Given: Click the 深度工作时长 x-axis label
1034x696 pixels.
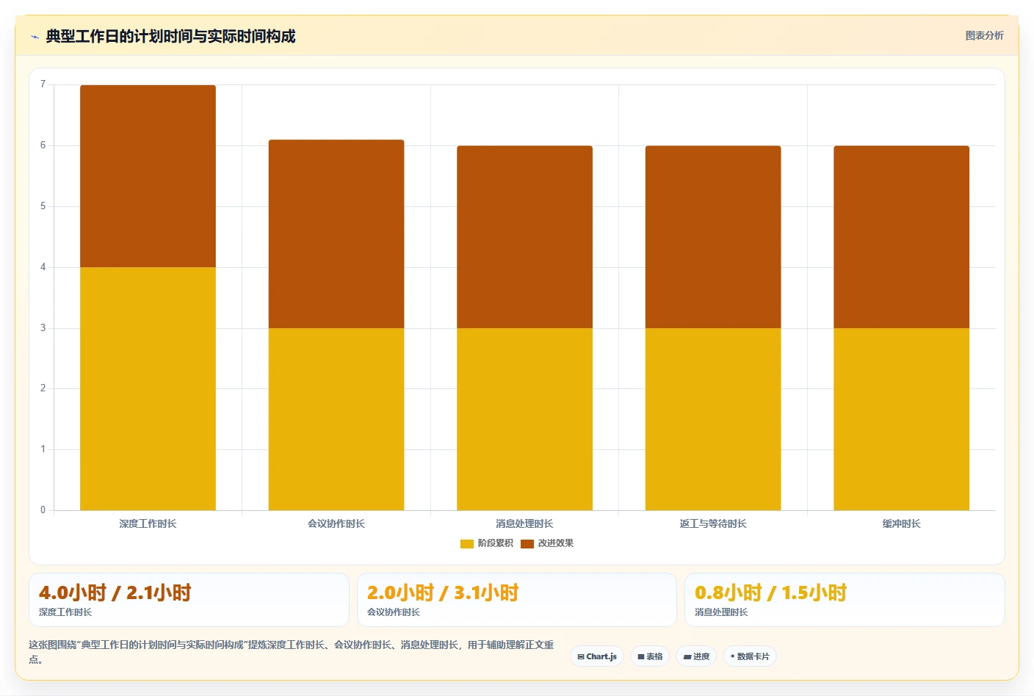Looking at the screenshot, I should click(148, 523).
